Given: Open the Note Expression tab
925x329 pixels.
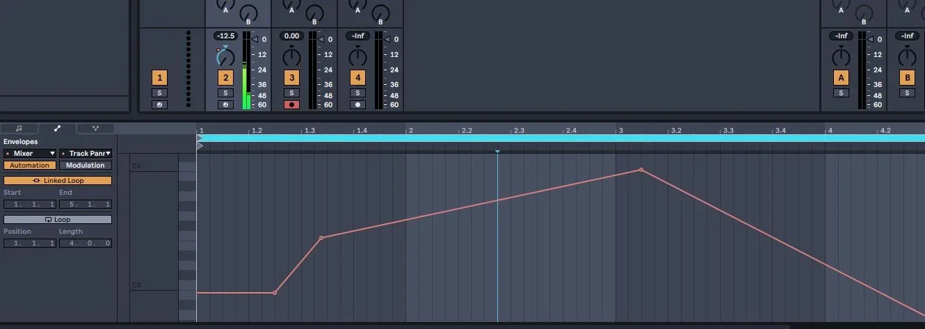Looking at the screenshot, I should (x=95, y=129).
